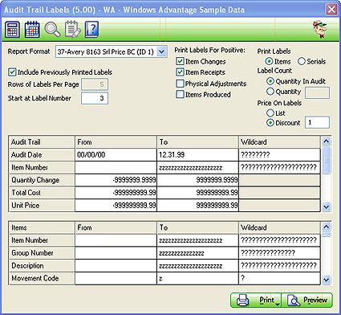Expand the Report Format dropdown
The width and height of the screenshot is (341, 315).
pos(161,51)
